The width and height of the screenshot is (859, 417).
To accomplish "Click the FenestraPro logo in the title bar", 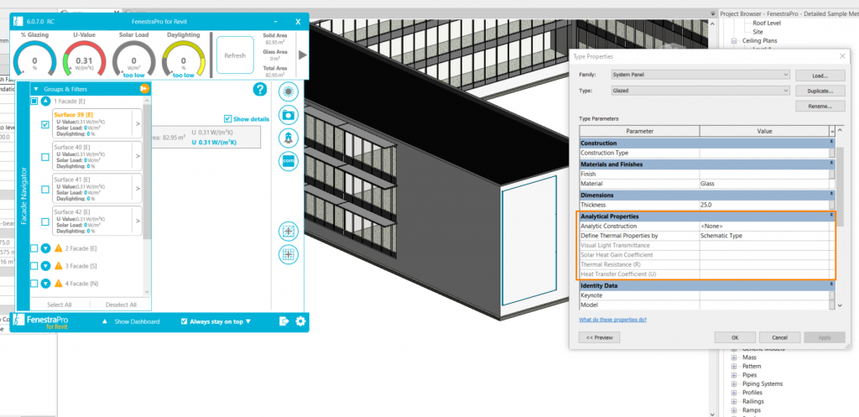I will tap(18, 22).
